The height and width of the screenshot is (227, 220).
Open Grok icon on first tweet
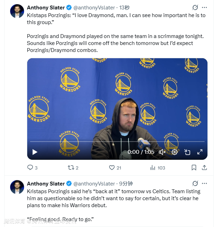click(x=195, y=7)
